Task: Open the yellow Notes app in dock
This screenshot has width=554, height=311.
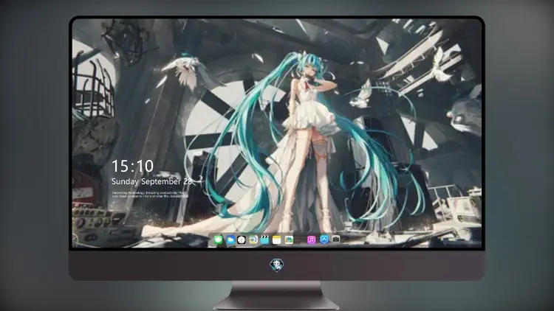Action: point(277,240)
